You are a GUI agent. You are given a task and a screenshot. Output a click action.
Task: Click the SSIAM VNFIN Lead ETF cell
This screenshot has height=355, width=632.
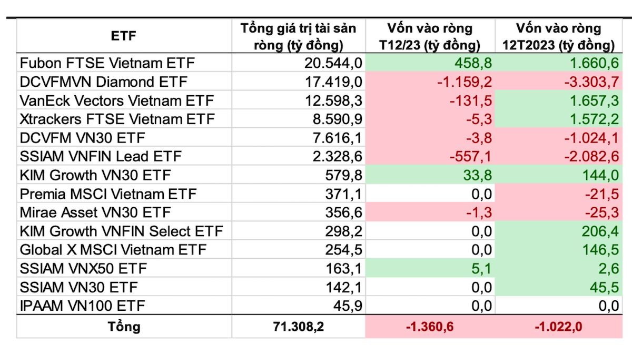pyautogui.click(x=100, y=156)
